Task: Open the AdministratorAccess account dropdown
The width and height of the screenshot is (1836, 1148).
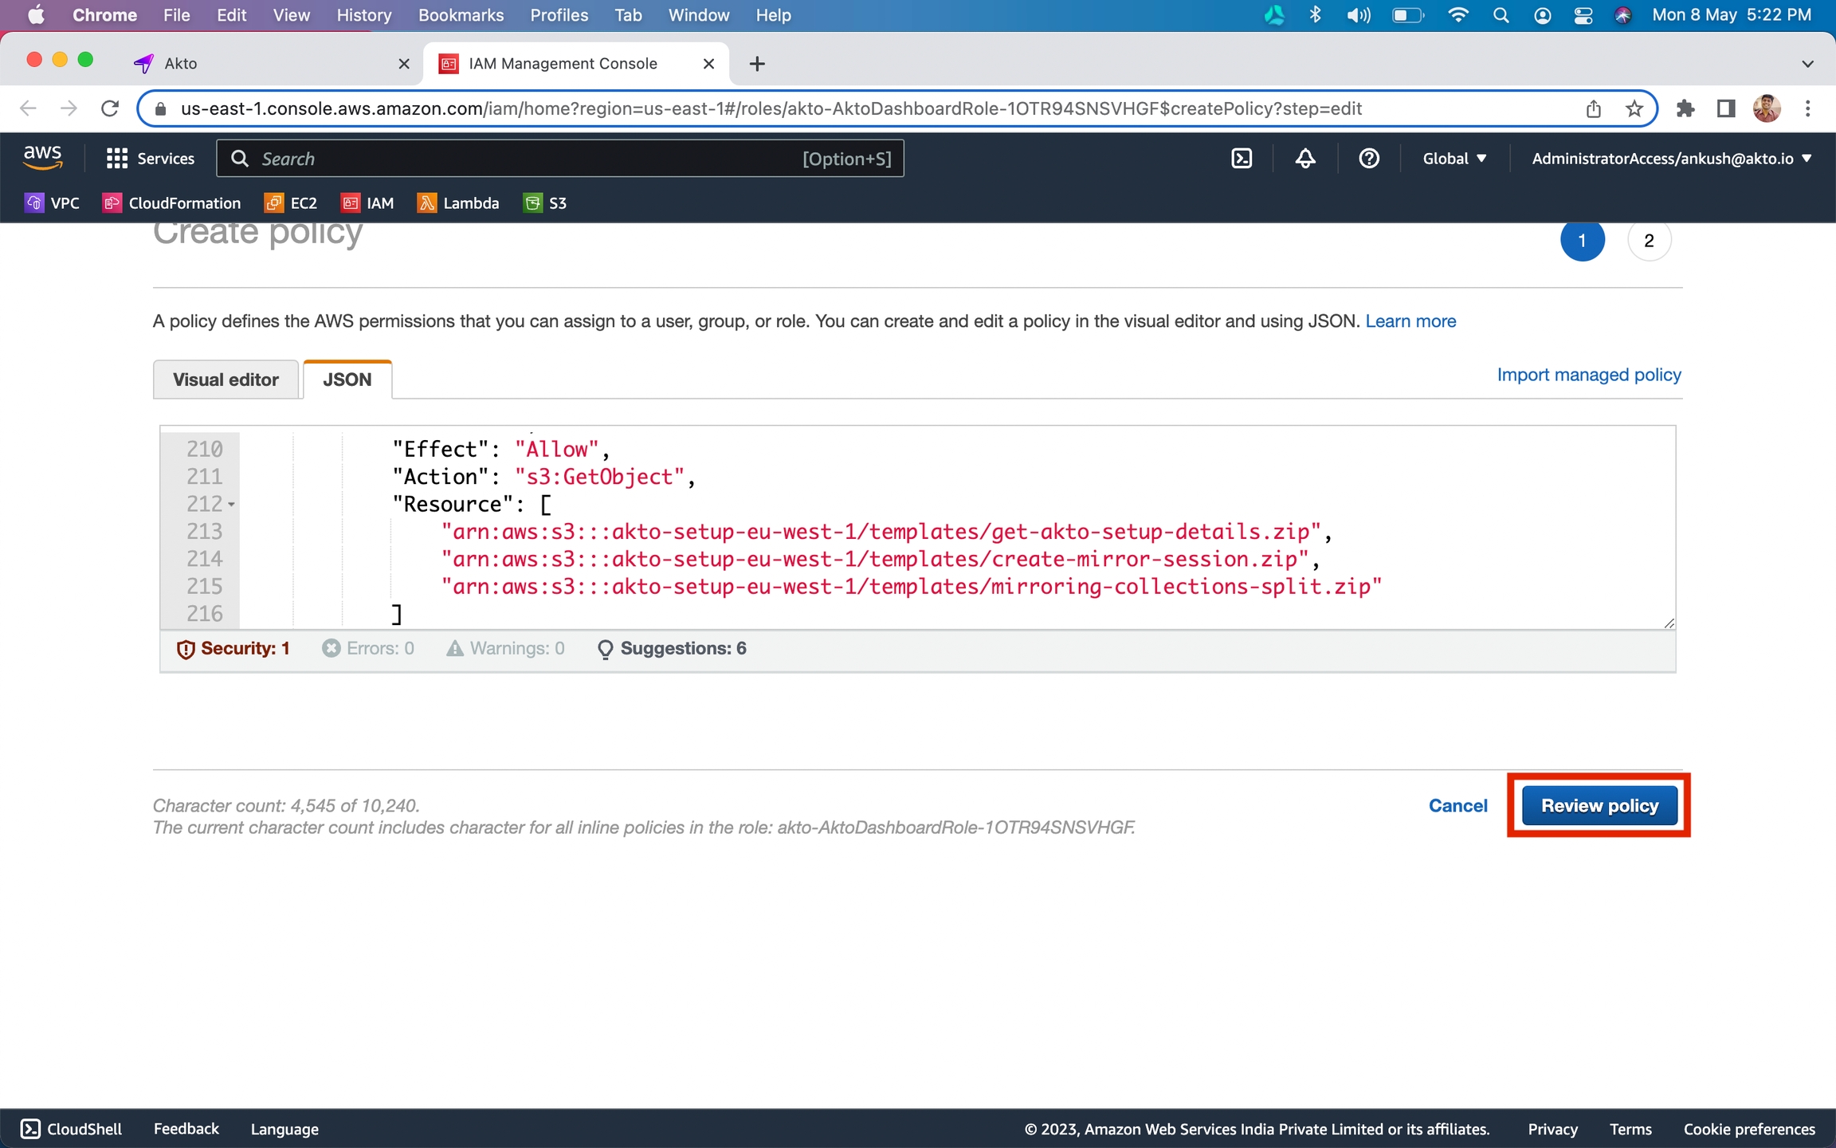Action: 1671,159
